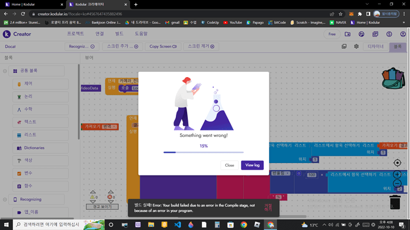
Task: Select the 논리 block category
Action: tap(40, 97)
